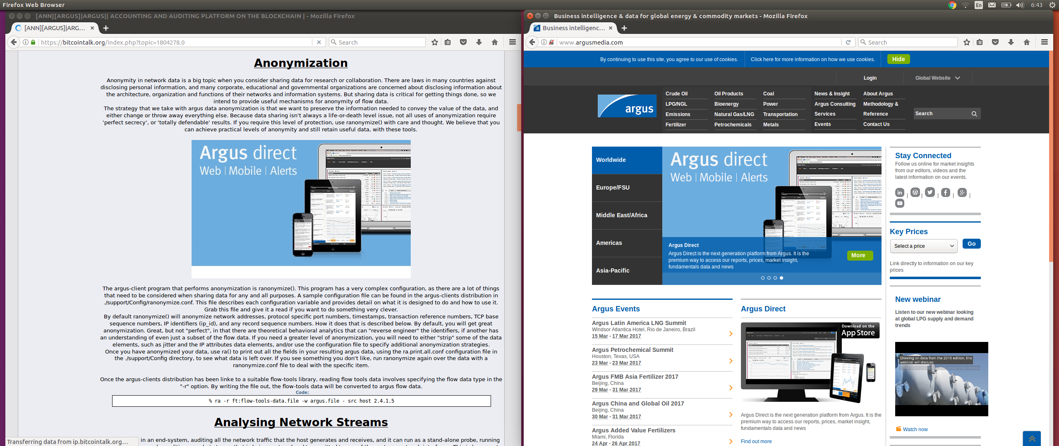Open downloads arrow in bitcointalk window

pos(479,42)
